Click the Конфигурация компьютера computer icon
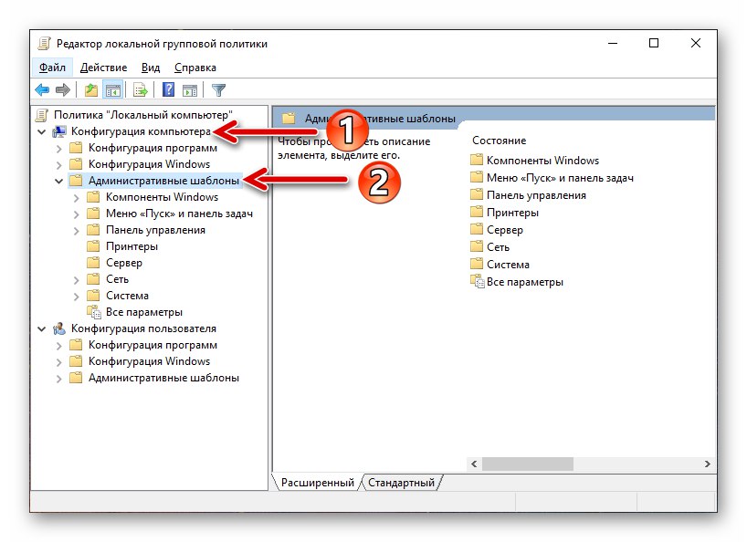 click(x=59, y=131)
